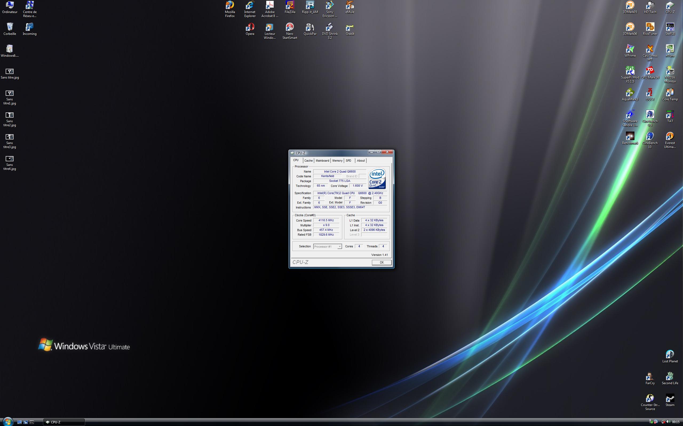This screenshot has width=683, height=426.
Task: Select the GrabIt shortcut
Action: (350, 29)
